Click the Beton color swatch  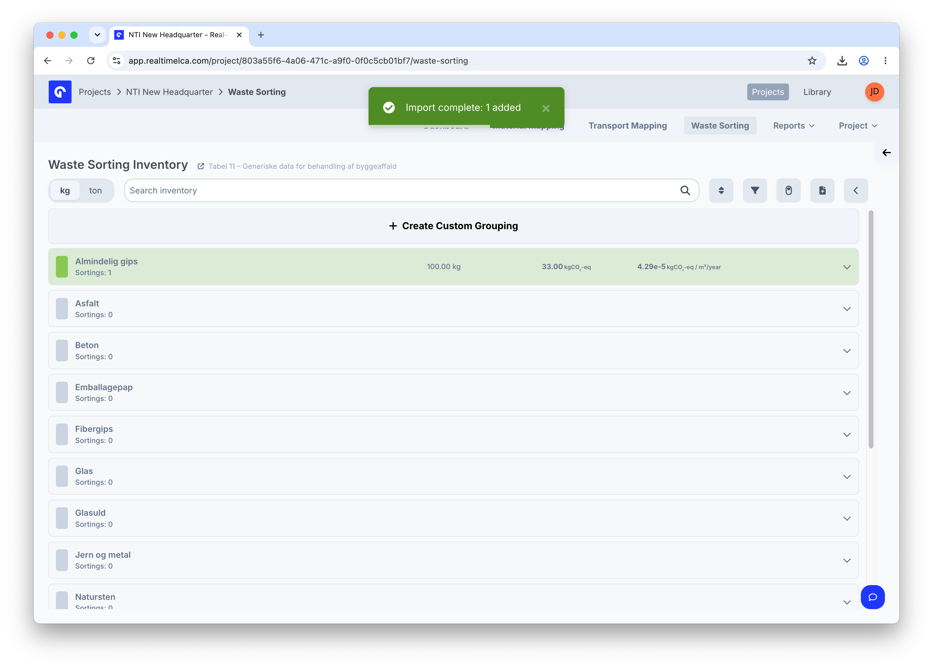62,351
